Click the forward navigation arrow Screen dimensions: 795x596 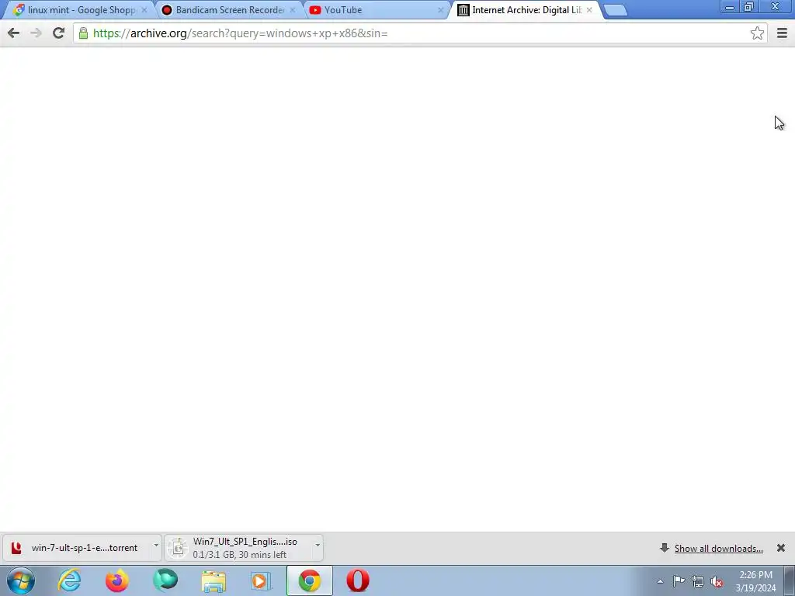click(36, 33)
